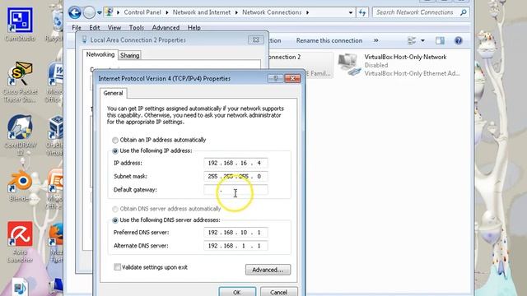This screenshot has height=296, width=527.
Task: Open the File menu
Action: click(x=77, y=27)
